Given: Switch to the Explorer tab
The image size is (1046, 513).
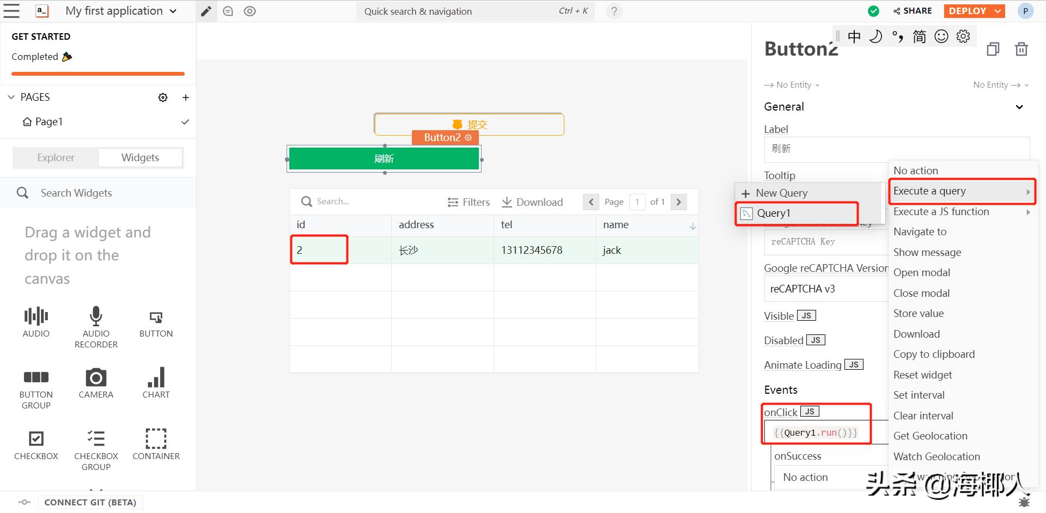Looking at the screenshot, I should tap(56, 158).
